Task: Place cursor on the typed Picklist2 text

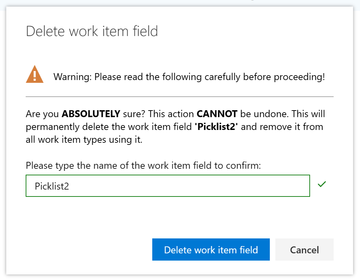Action: pos(52,186)
